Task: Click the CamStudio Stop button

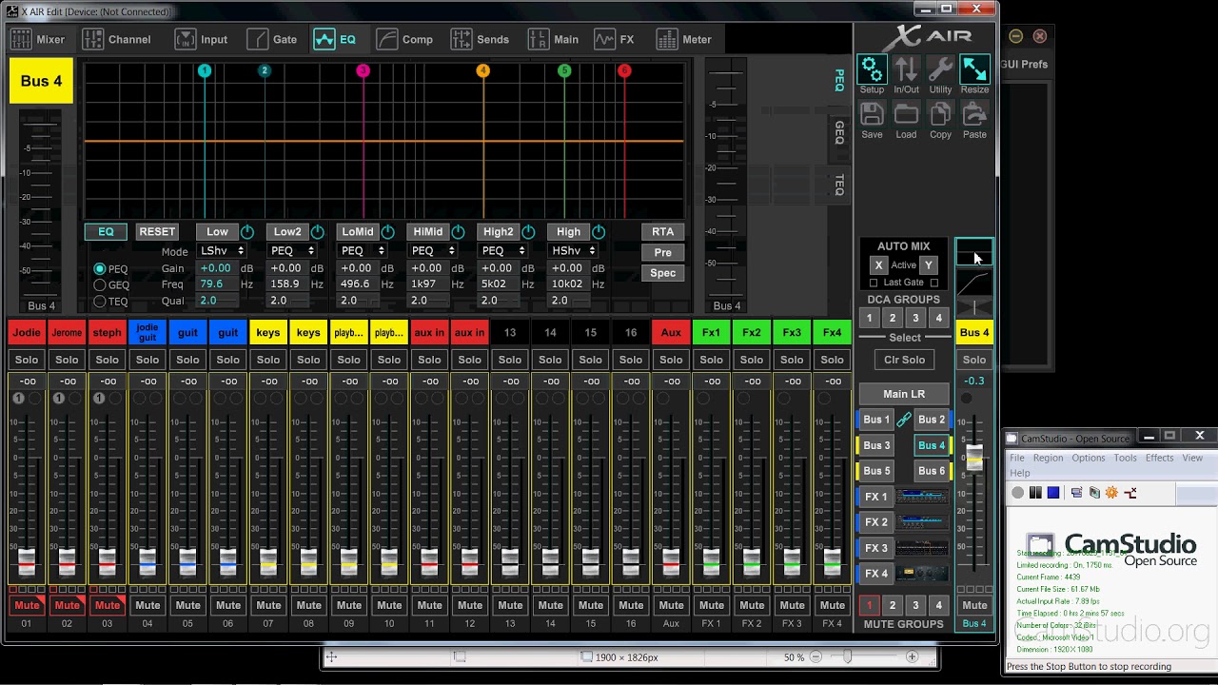Action: [1053, 493]
